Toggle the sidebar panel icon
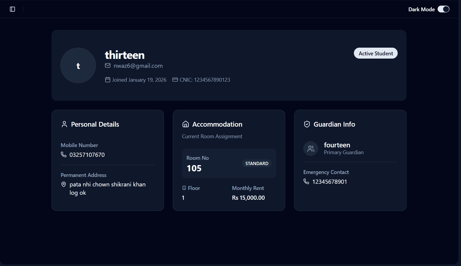The image size is (461, 266). [12, 9]
